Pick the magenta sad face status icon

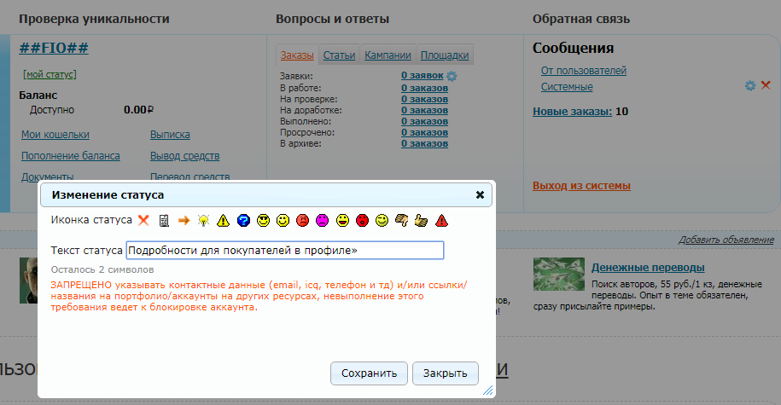tap(323, 220)
